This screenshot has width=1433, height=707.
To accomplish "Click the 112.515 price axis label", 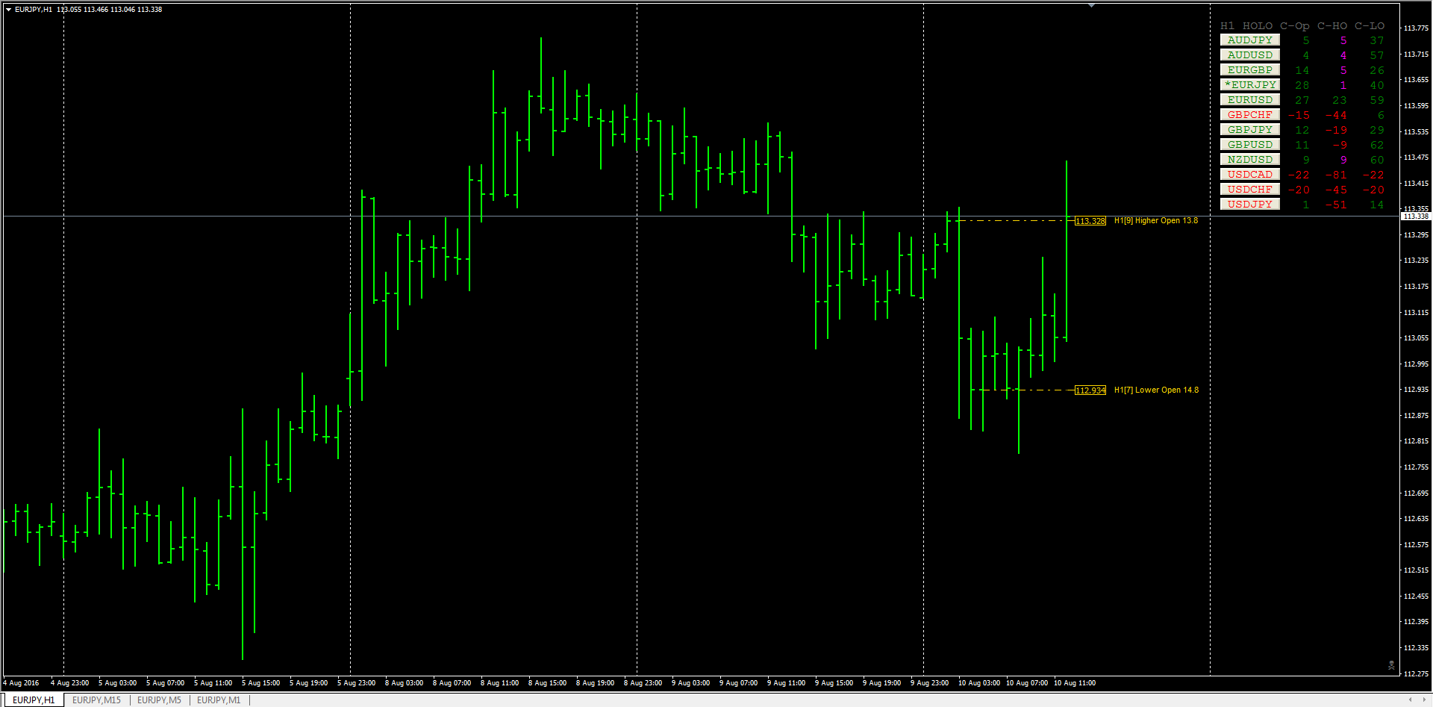I will pyautogui.click(x=1416, y=570).
